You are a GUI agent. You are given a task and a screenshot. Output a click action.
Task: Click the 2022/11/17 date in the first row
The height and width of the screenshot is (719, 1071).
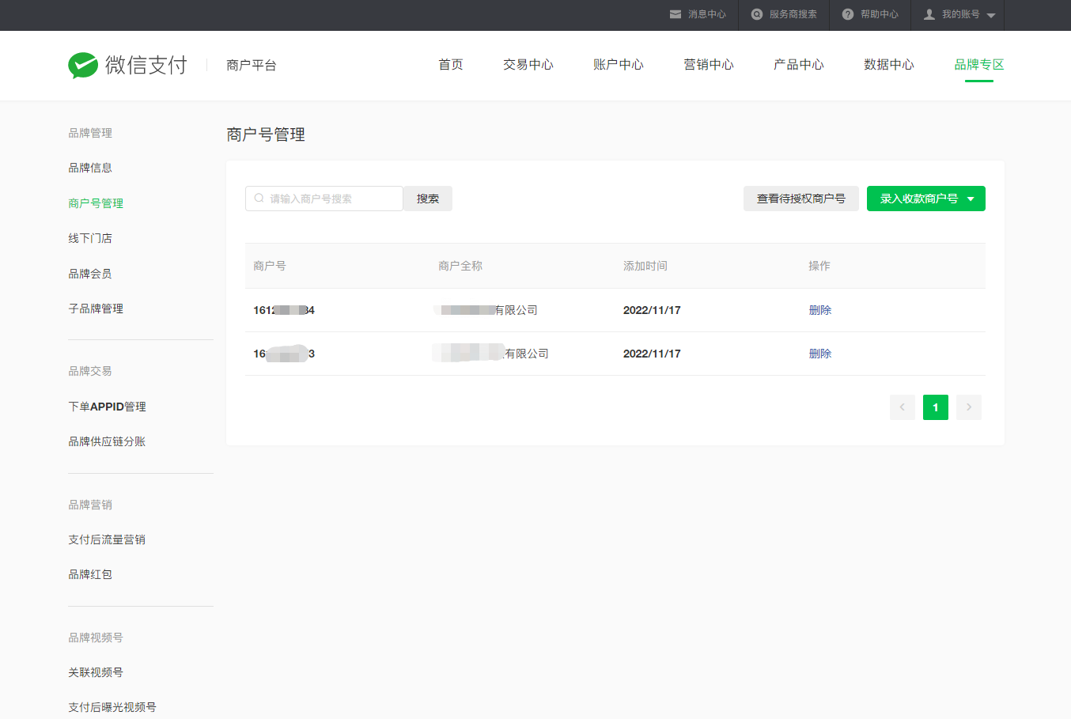(x=652, y=310)
